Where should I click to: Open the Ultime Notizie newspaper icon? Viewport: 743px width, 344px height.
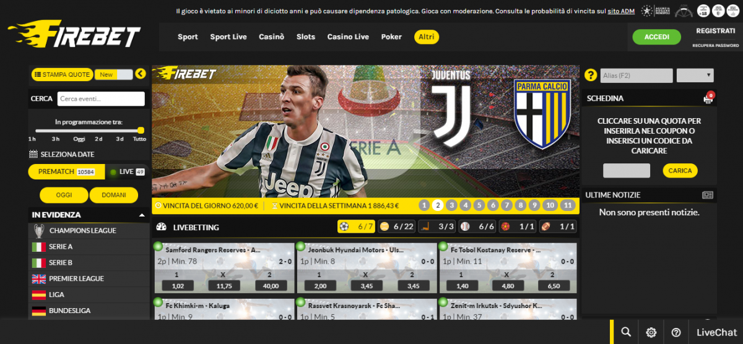(708, 195)
